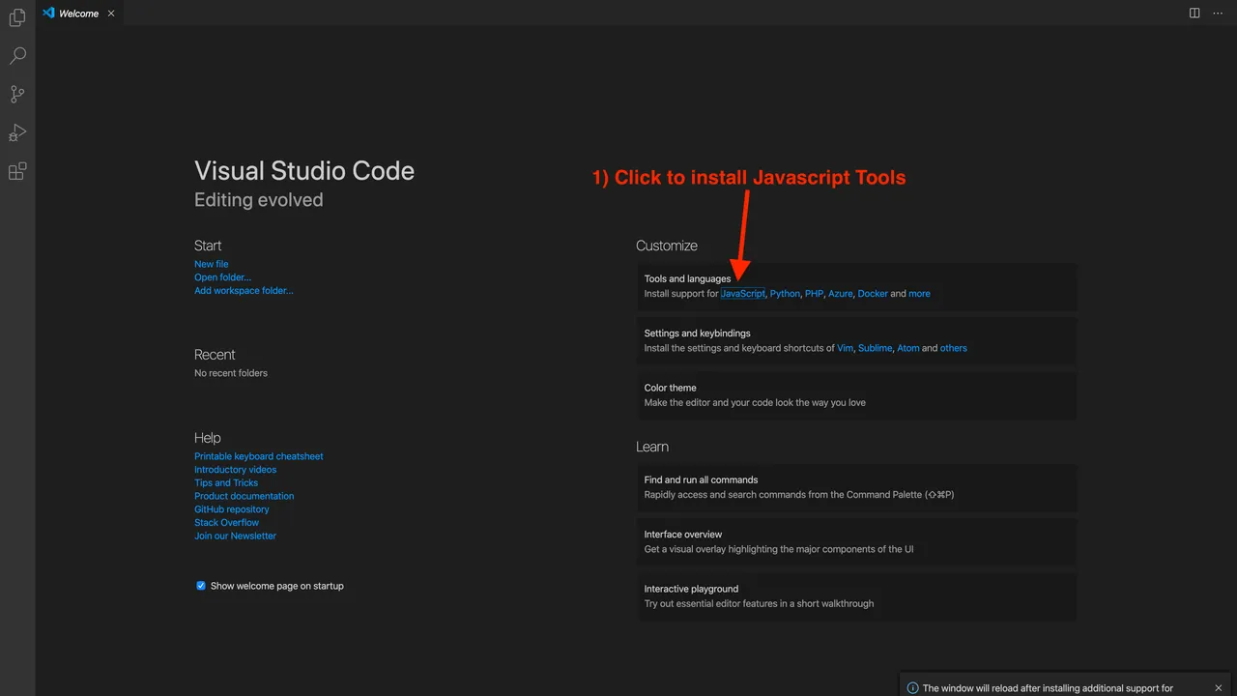
Task: Install Atom keybindings
Action: point(908,348)
